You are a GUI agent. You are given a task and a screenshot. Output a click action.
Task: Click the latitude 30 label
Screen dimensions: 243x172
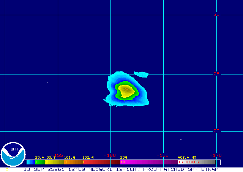pyautogui.click(x=216, y=14)
